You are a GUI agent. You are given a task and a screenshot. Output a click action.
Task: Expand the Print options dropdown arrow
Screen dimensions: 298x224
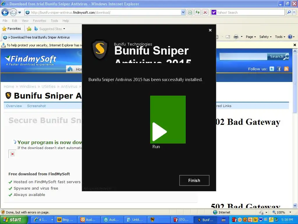(x=242, y=37)
